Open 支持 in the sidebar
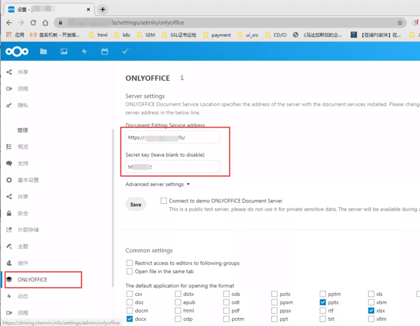This screenshot has height=326, width=420. [x=23, y=163]
